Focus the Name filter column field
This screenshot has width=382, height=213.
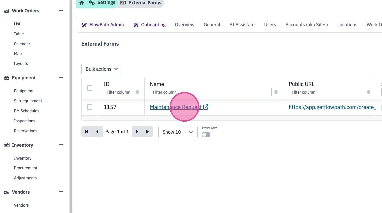[x=210, y=92]
